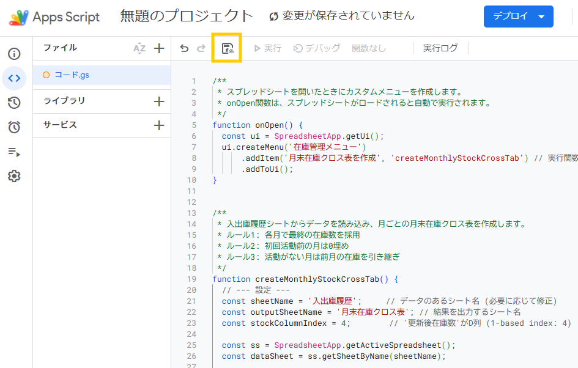The height and width of the screenshot is (368, 578).
Task: Open project history clock icon
Action: tap(14, 103)
